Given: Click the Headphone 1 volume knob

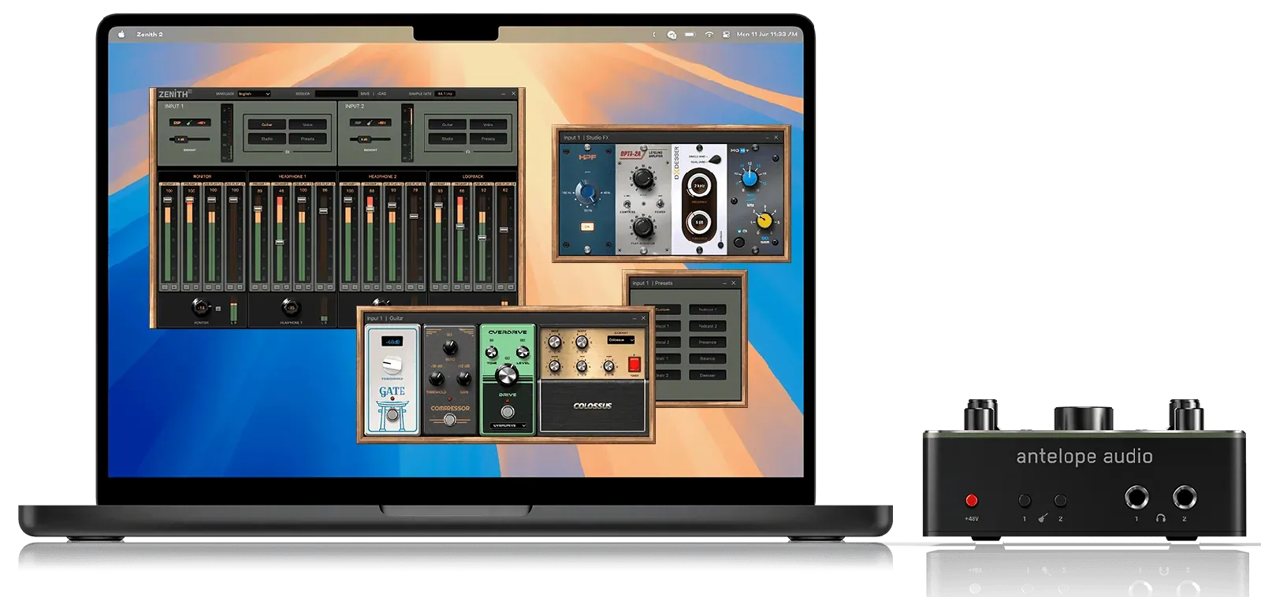Looking at the screenshot, I should 290,307.
